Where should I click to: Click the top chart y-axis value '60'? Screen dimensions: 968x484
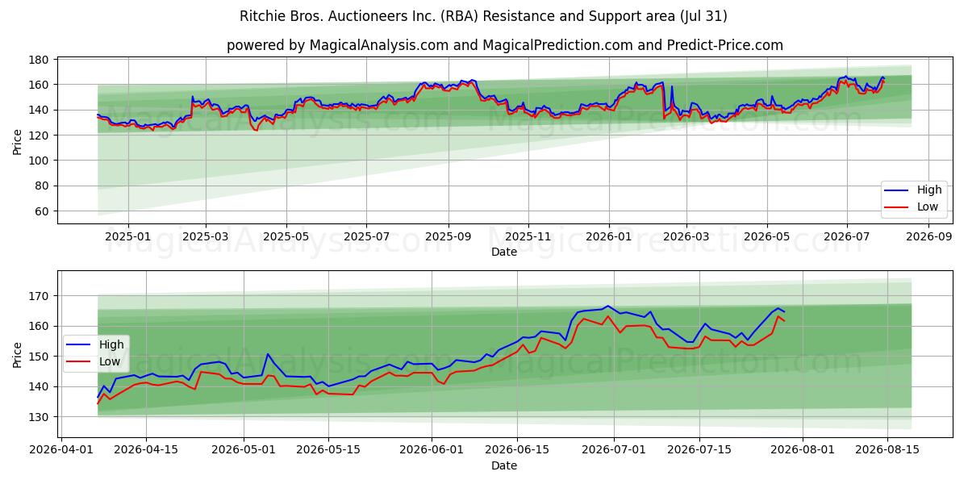[44, 211]
